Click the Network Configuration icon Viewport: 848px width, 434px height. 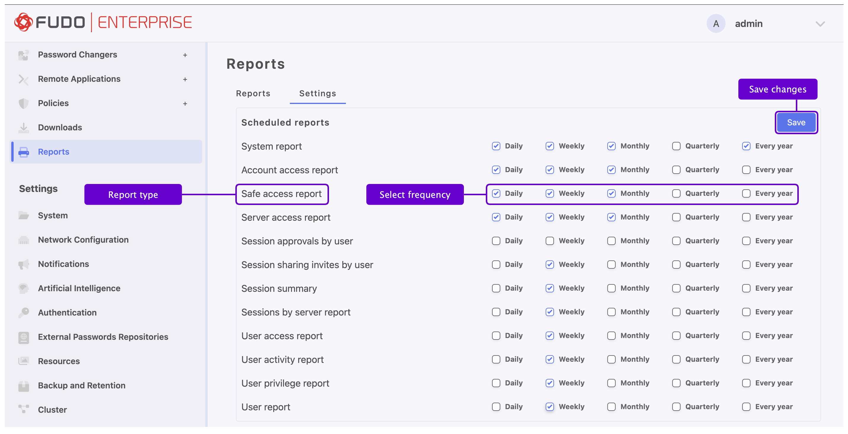pos(23,240)
